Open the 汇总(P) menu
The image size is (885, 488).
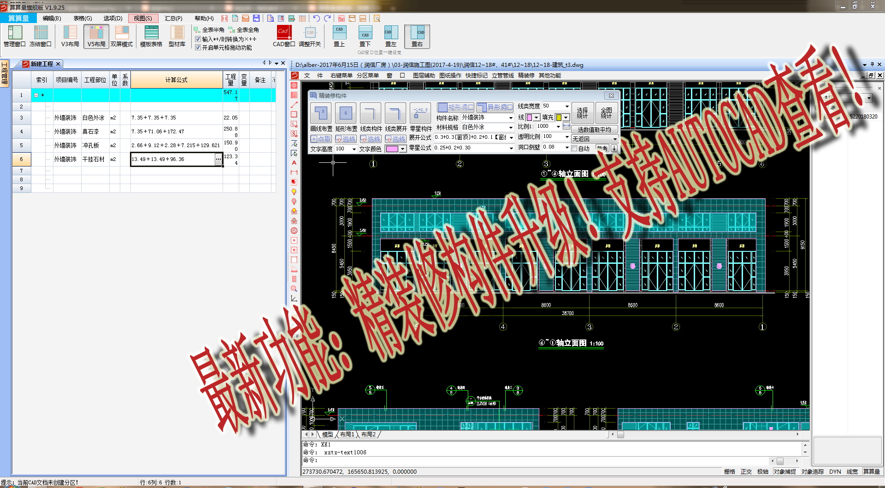click(x=173, y=18)
